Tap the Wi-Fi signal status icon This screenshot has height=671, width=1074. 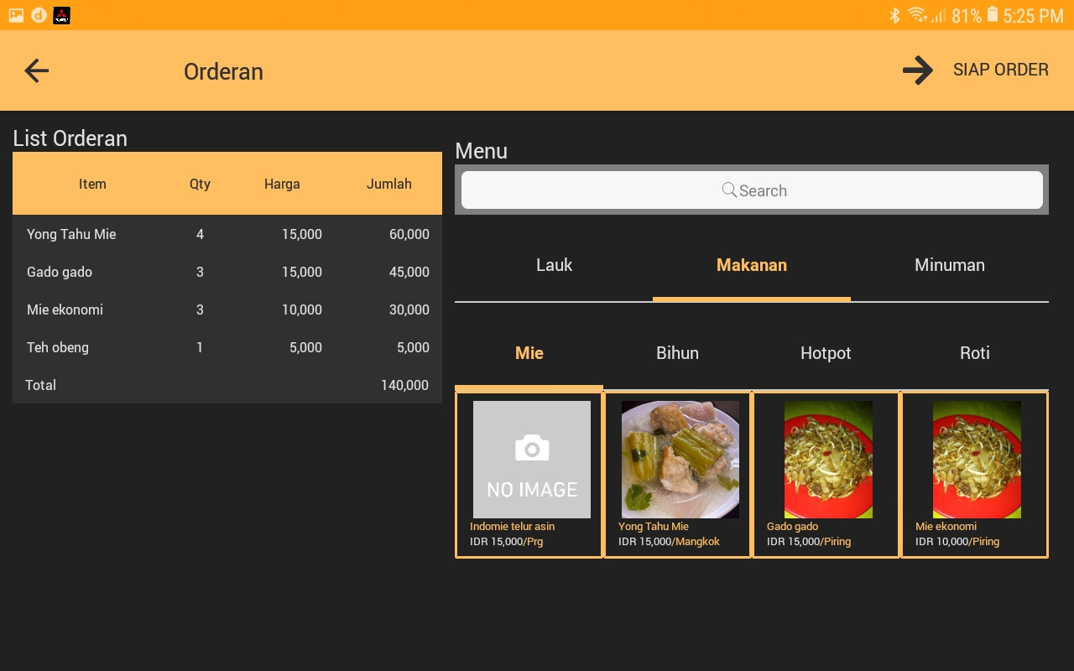pos(917,15)
